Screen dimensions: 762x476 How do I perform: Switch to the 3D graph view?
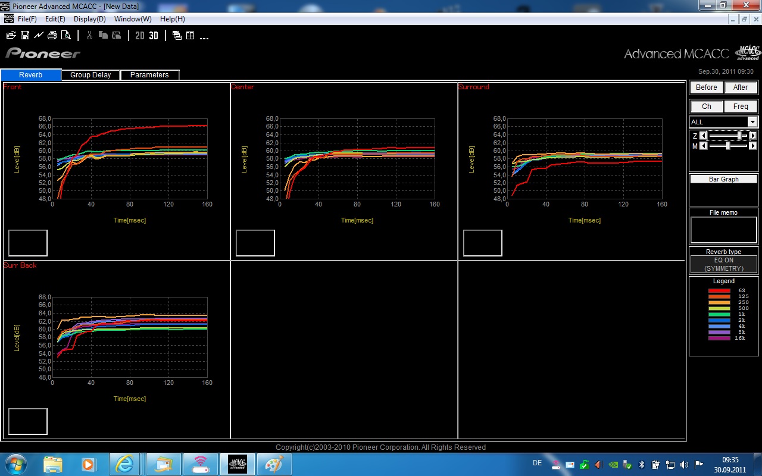pyautogui.click(x=154, y=36)
